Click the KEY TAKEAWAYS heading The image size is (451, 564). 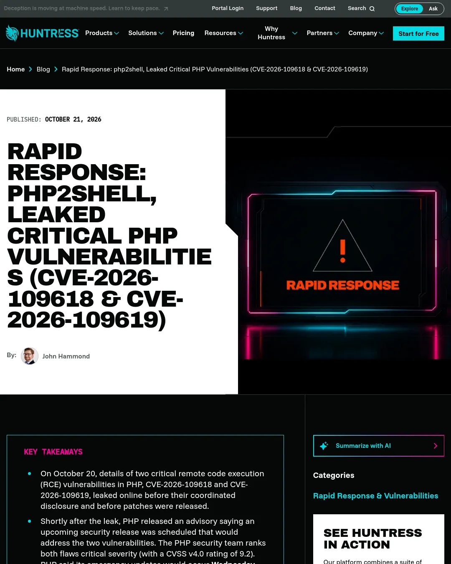point(53,452)
